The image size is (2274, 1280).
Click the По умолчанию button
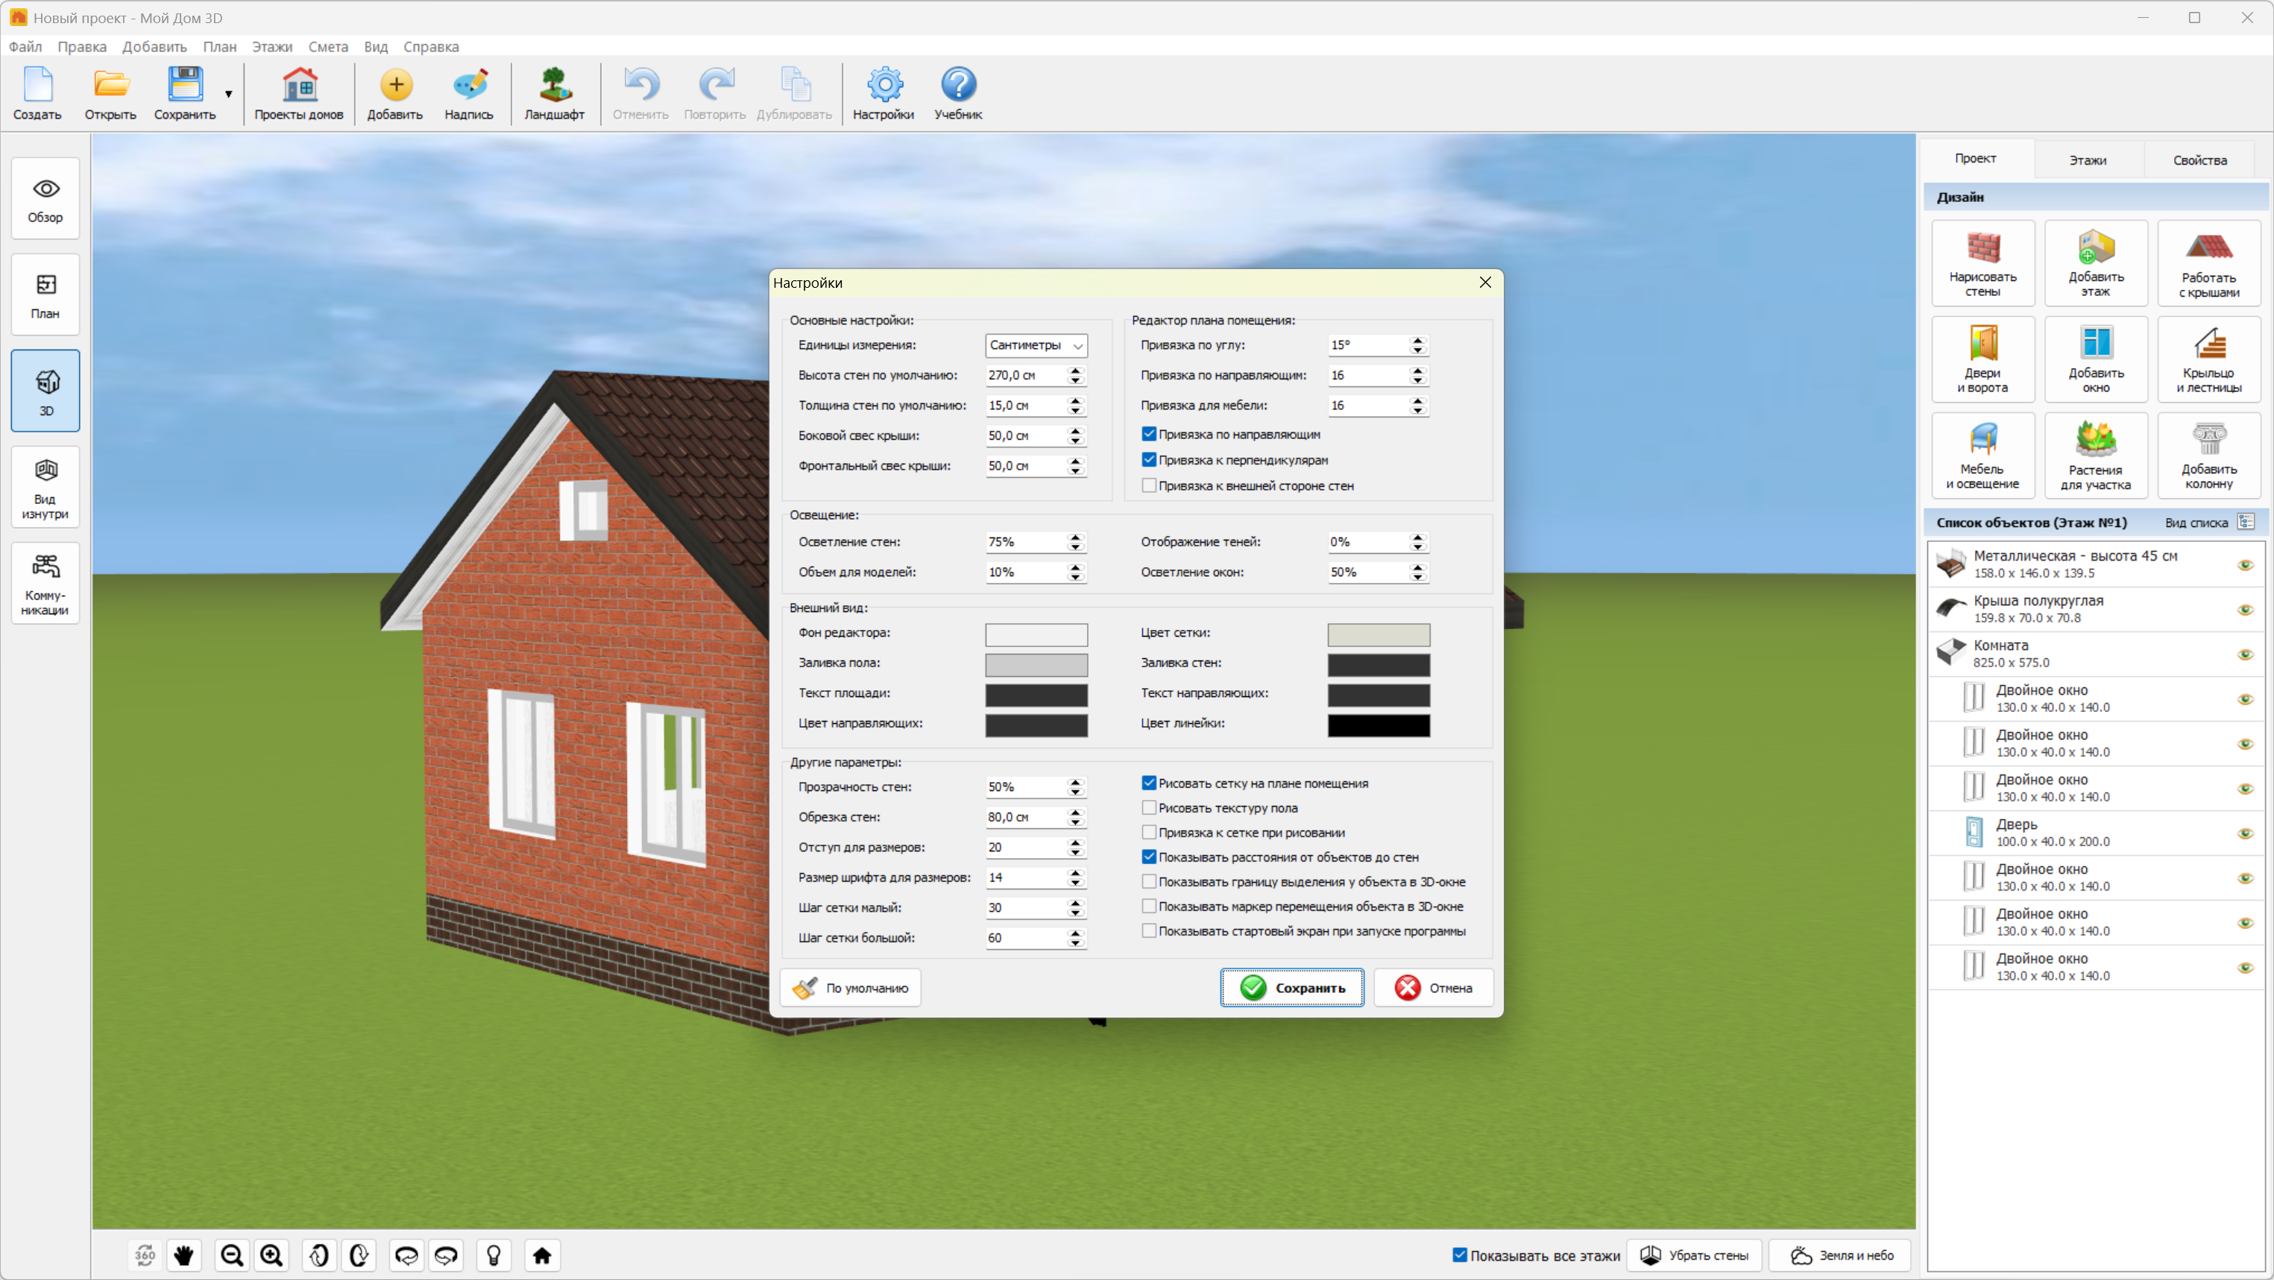click(x=850, y=988)
